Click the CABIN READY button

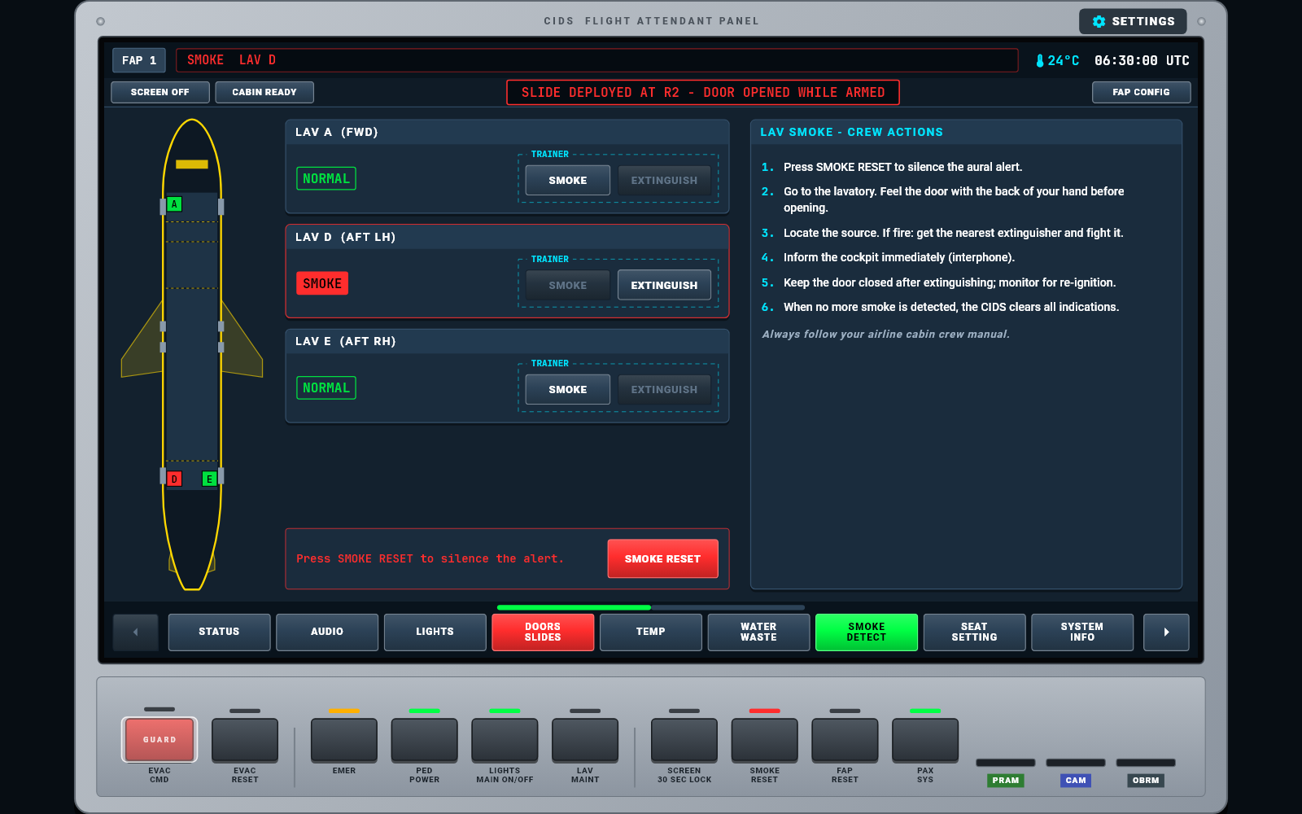point(264,92)
